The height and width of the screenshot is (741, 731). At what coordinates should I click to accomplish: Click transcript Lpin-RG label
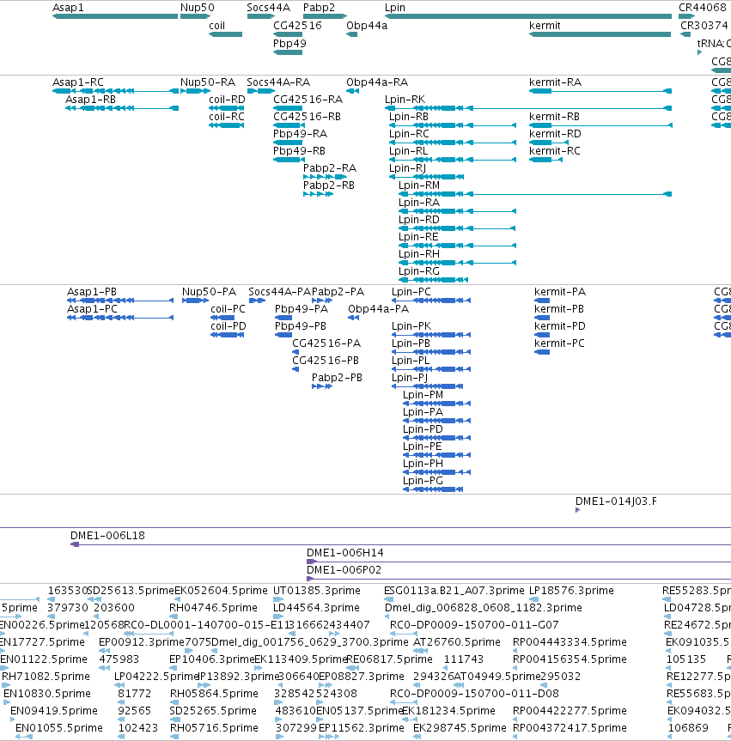pyautogui.click(x=419, y=271)
